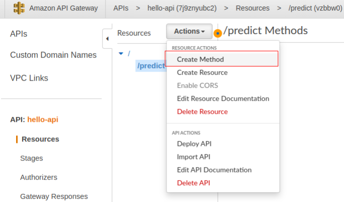344x202 pixels.
Task: Choose Delete API from menu
Action: [223, 183]
